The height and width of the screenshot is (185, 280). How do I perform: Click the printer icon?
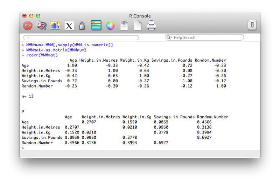coord(152,25)
